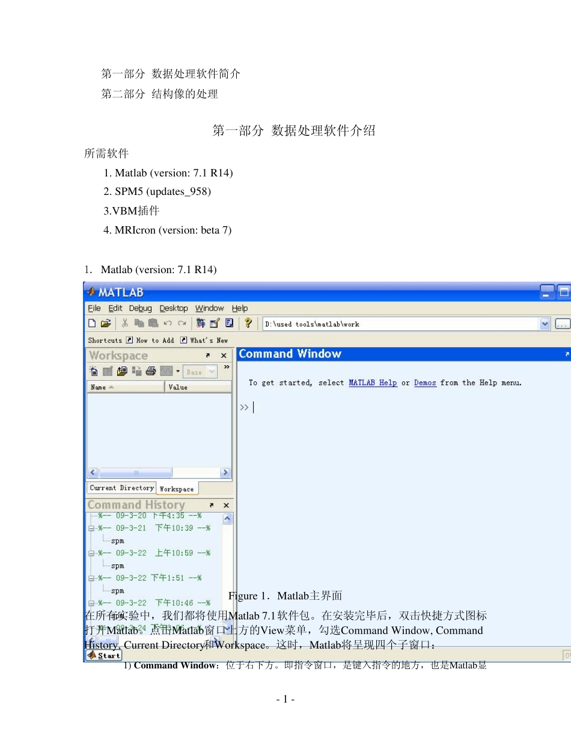Screen dimensions: 571x740
Task: Sort by the Name column header
Action: click(x=126, y=387)
